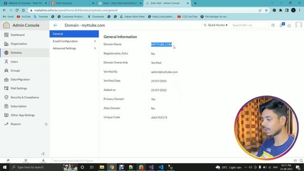Image resolution: width=304 pixels, height=171 pixels.
Task: Open the user profile avatar
Action: (x=299, y=25)
